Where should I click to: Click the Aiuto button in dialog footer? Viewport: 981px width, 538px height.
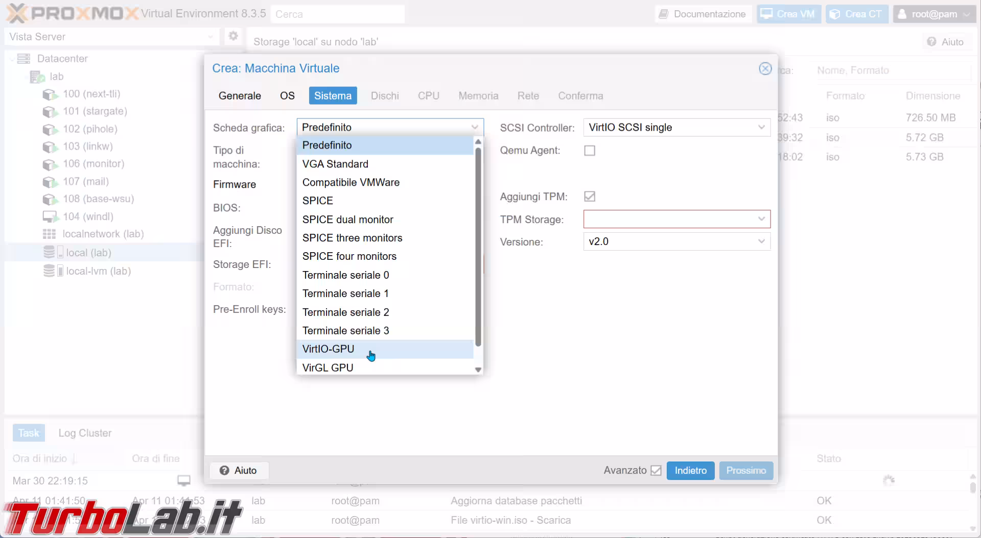pyautogui.click(x=239, y=470)
